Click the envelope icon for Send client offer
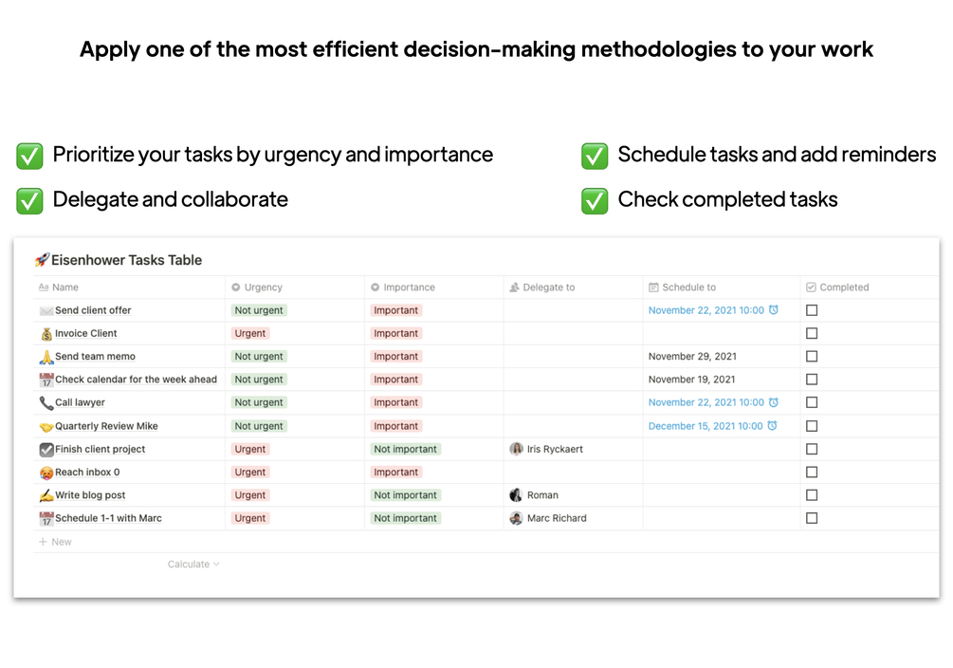Viewport: 953px width, 668px height. pos(46,311)
